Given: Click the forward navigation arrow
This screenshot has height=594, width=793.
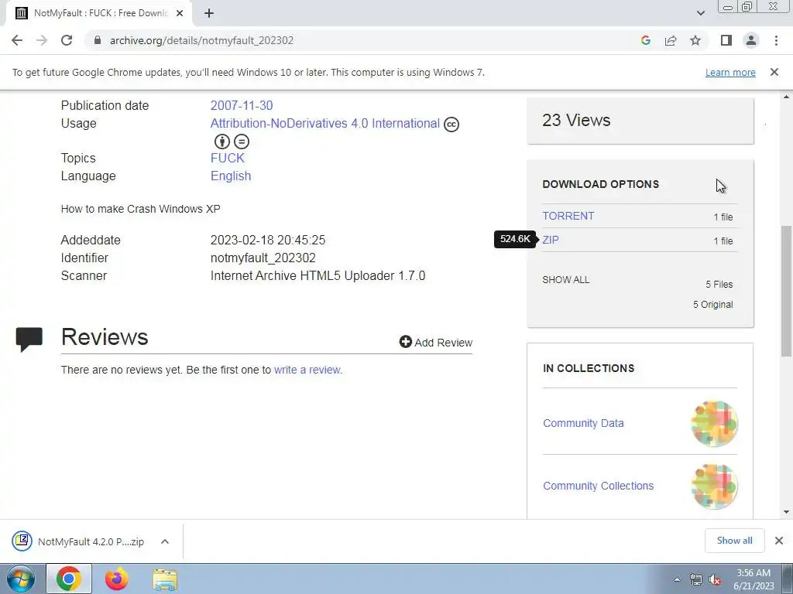Looking at the screenshot, I should click(42, 40).
